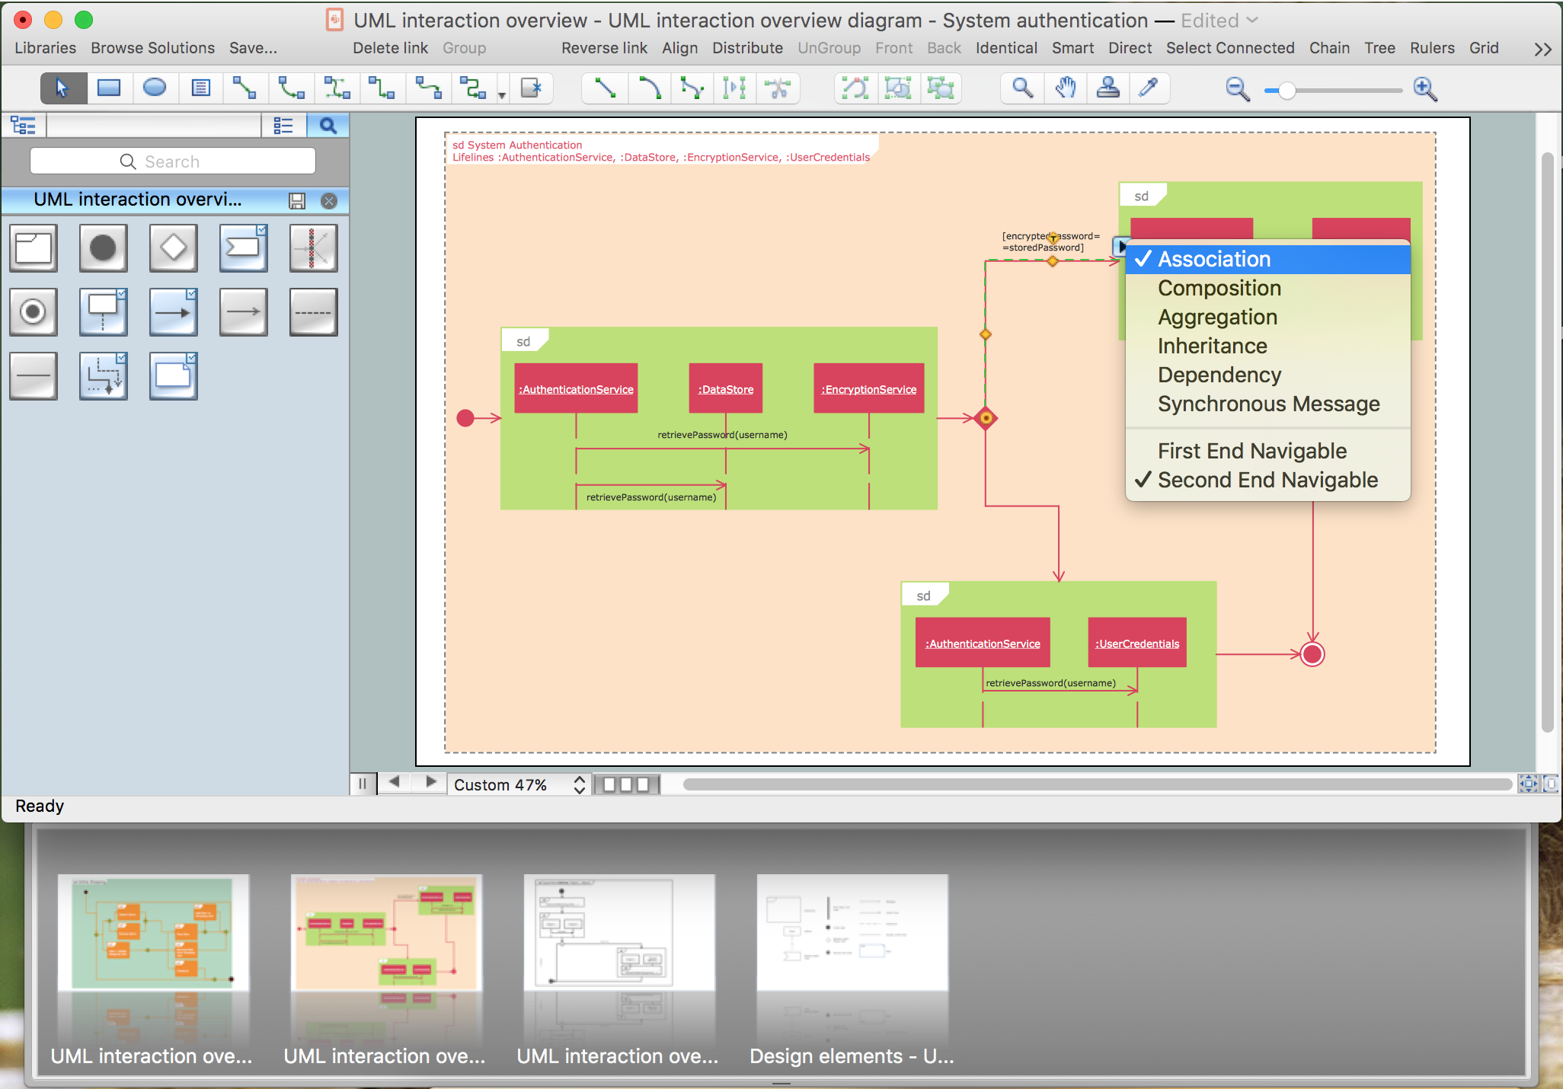Choose Composition from the context menu
Image resolution: width=1563 pixels, height=1089 pixels.
1219,288
